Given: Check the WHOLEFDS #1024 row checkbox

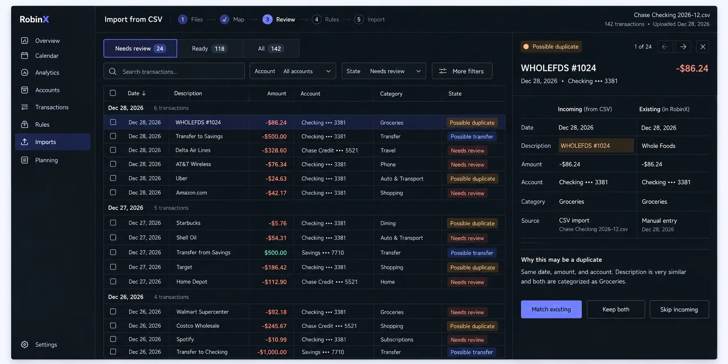Looking at the screenshot, I should click(x=113, y=122).
